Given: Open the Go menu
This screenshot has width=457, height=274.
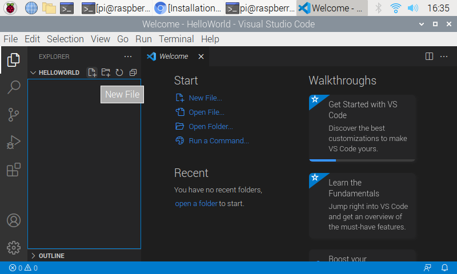Looking at the screenshot, I should coord(123,39).
